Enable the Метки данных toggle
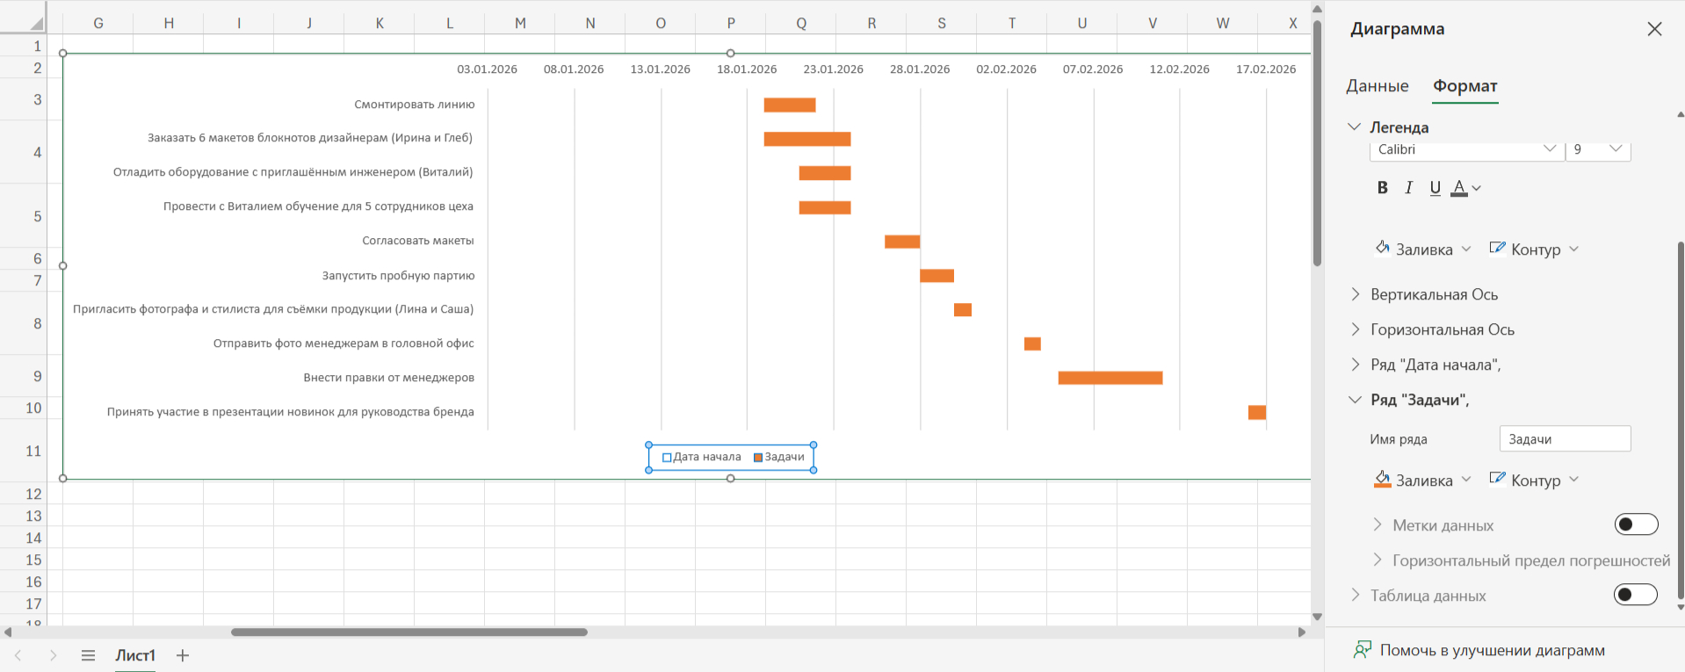Image resolution: width=1685 pixels, height=672 pixels. [1635, 524]
